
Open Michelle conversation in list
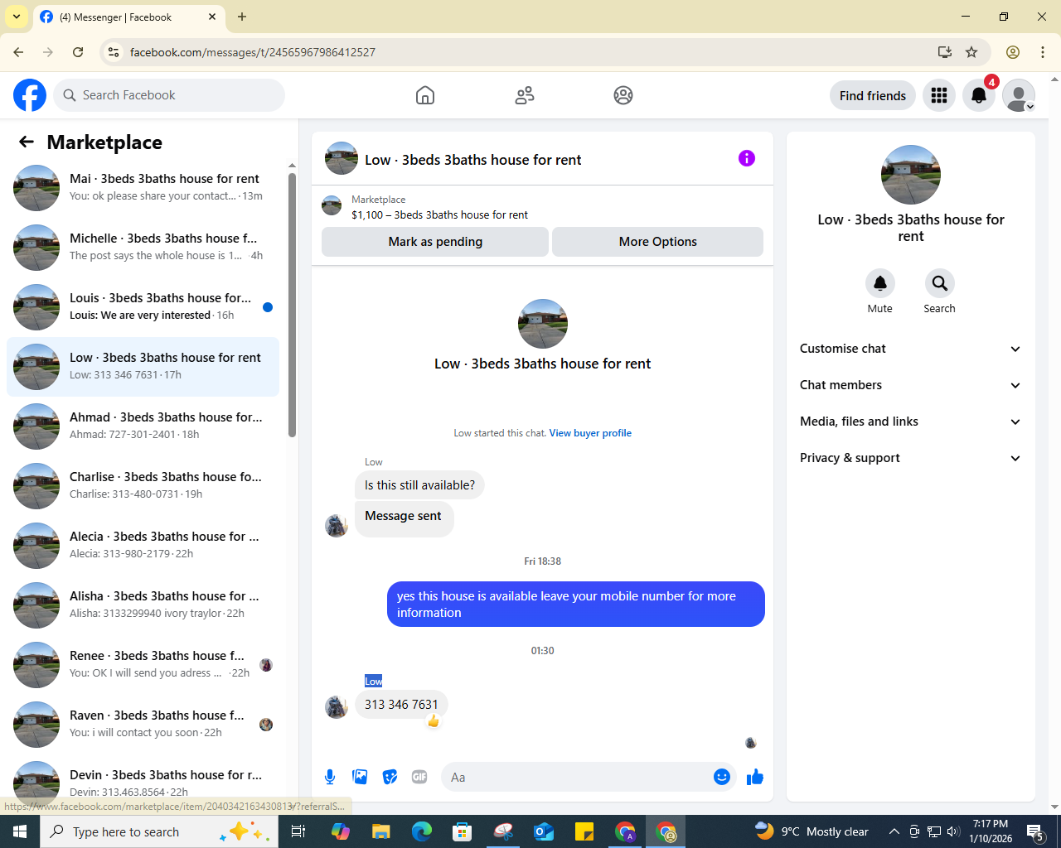pyautogui.click(x=143, y=248)
